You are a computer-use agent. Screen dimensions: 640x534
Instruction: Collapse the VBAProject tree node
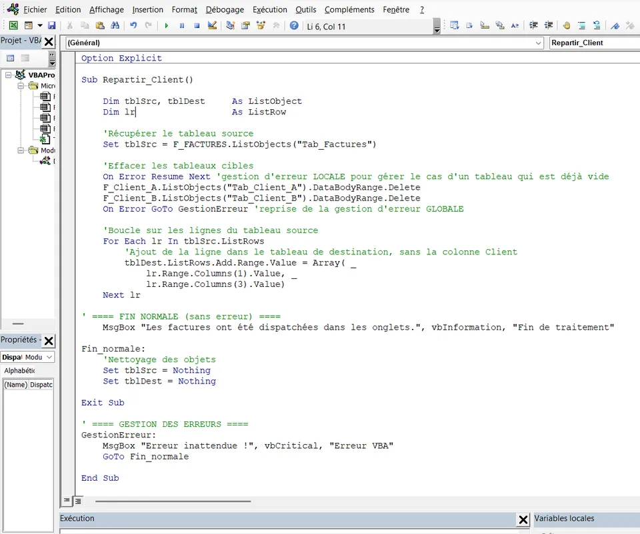point(8,75)
